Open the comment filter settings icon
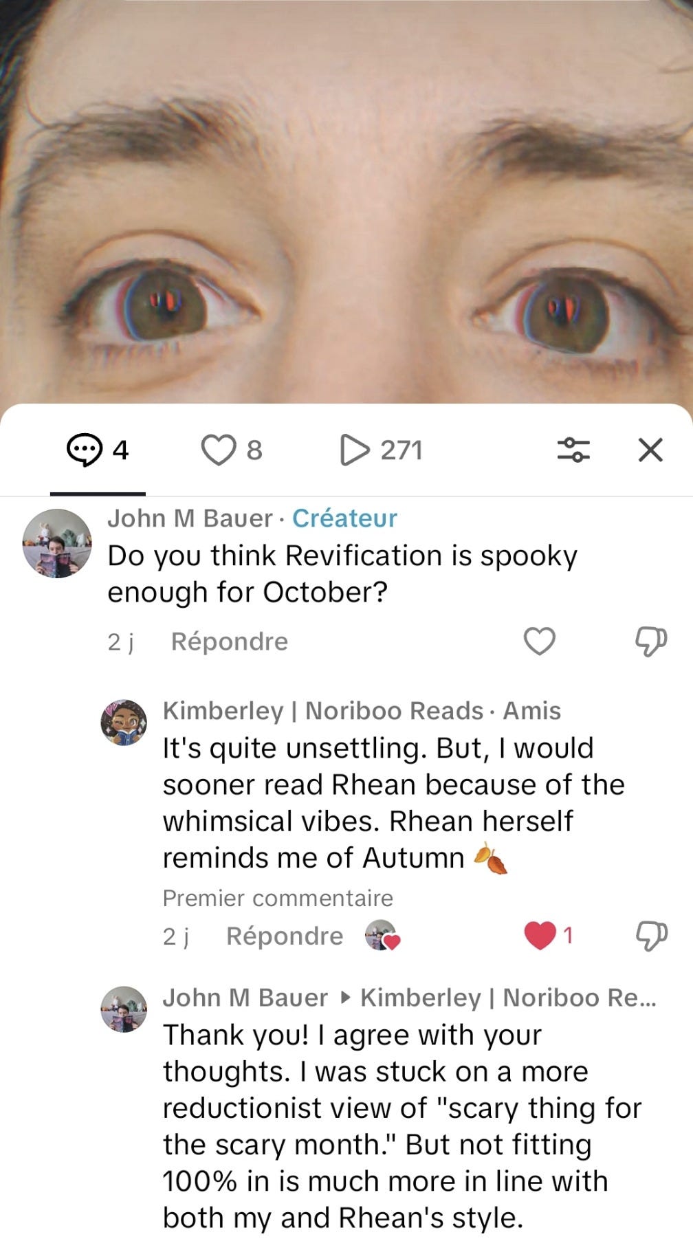693x1241 pixels. [573, 450]
